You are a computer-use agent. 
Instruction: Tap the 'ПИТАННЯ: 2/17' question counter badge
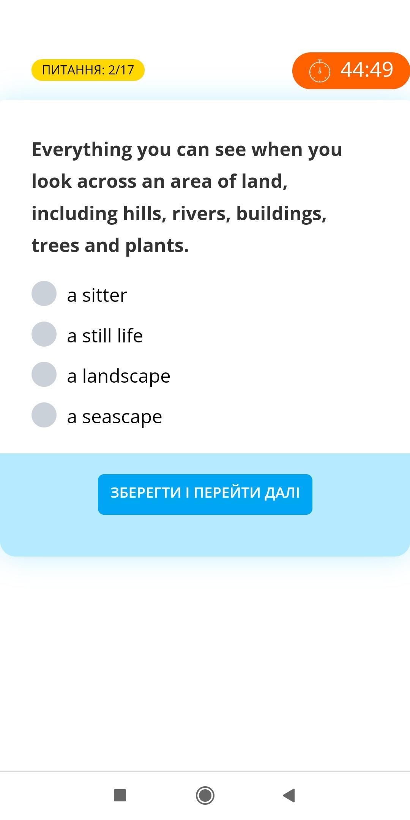pyautogui.click(x=88, y=70)
